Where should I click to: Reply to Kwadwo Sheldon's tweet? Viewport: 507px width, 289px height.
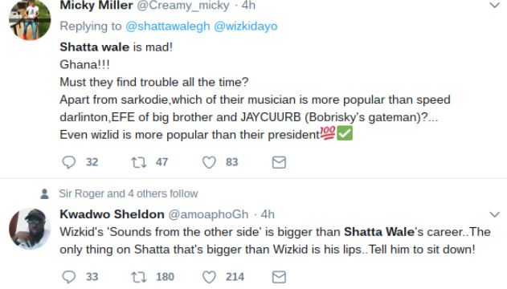coord(68,277)
